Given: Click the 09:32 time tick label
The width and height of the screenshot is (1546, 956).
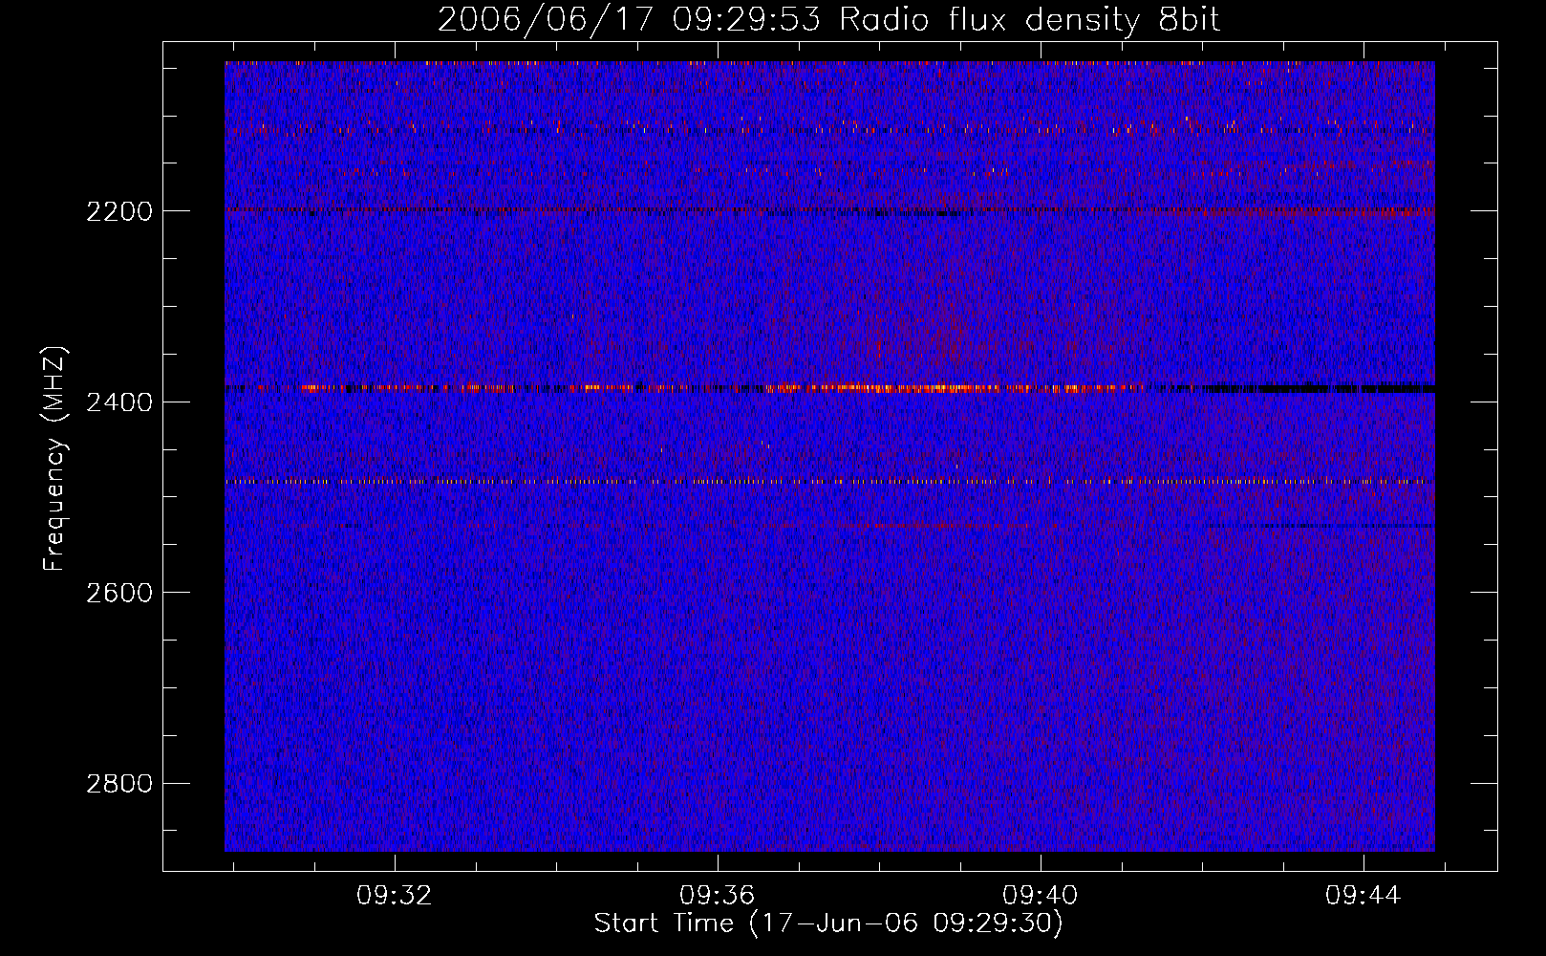Looking at the screenshot, I should point(394,896).
